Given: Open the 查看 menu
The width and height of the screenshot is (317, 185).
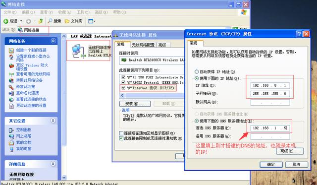Looking at the screenshot, I should [x=47, y=12].
